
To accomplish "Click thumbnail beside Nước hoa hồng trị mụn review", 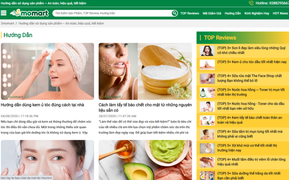I will 207,93.
